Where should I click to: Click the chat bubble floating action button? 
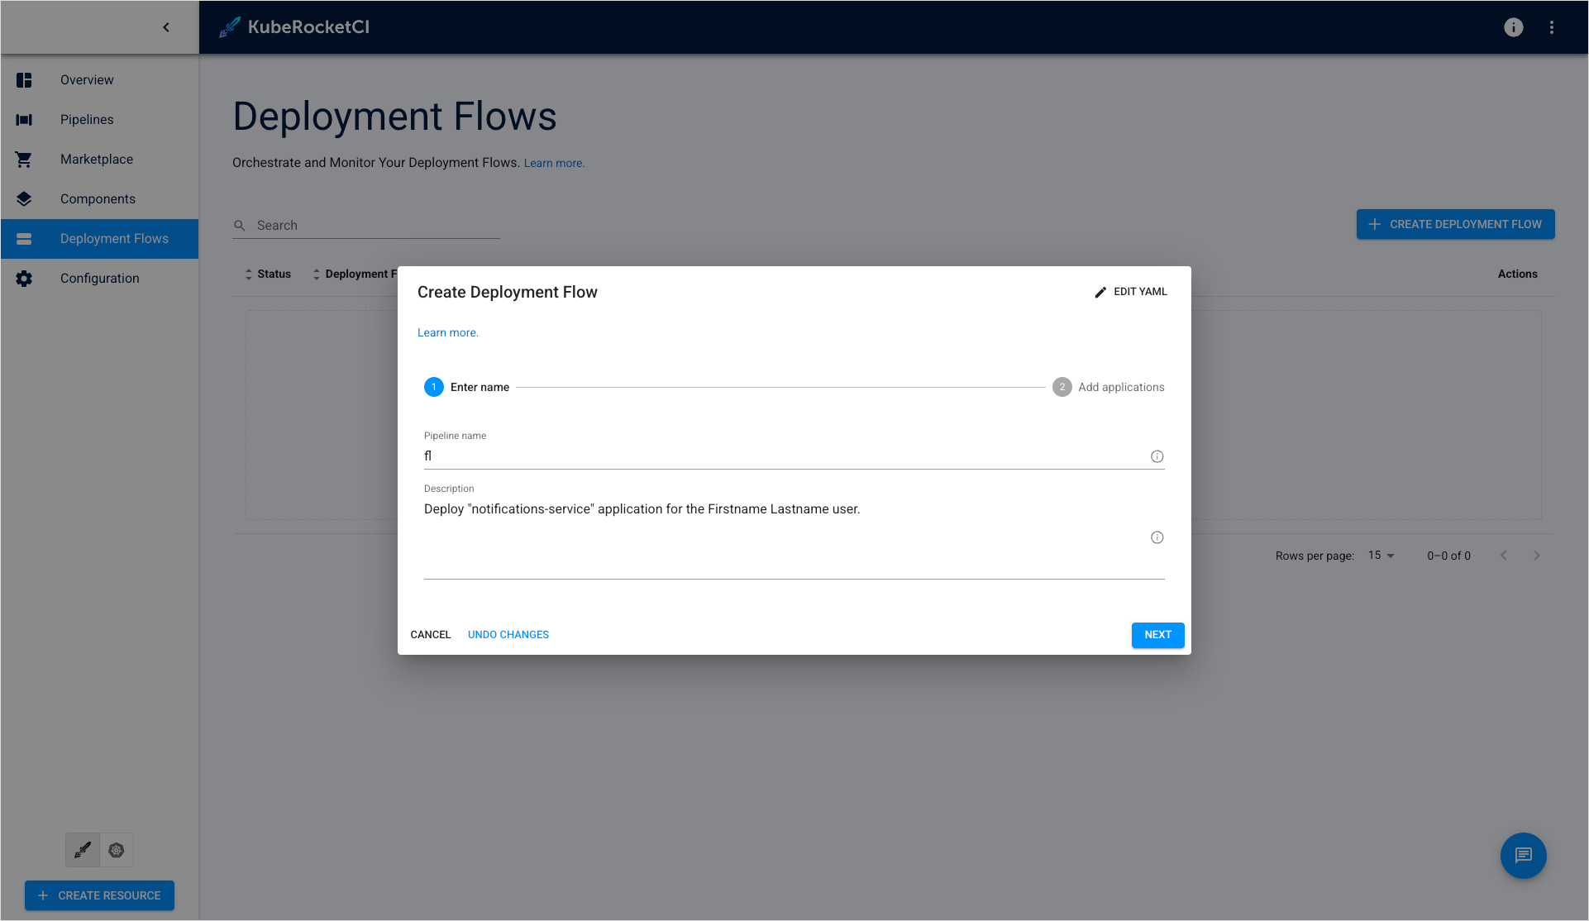(1525, 855)
